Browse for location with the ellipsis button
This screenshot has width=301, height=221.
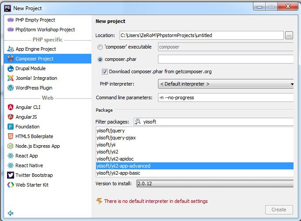(x=289, y=35)
